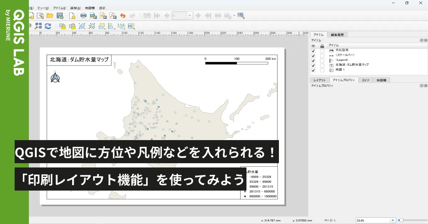This screenshot has width=428, height=224.
Task: Zoom the layout to full extent
Action: [39, 26]
